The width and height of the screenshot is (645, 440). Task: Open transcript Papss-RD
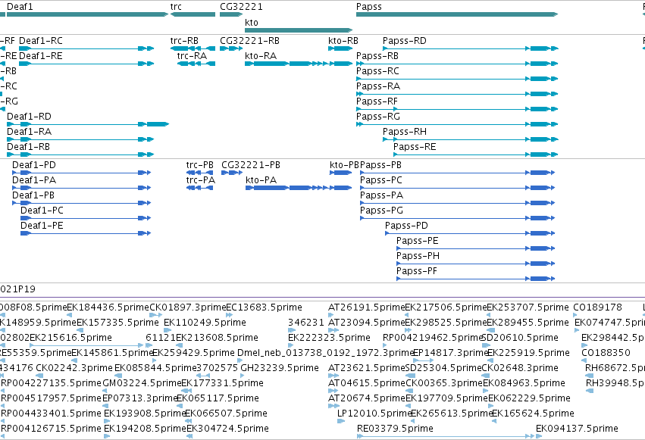click(x=405, y=41)
